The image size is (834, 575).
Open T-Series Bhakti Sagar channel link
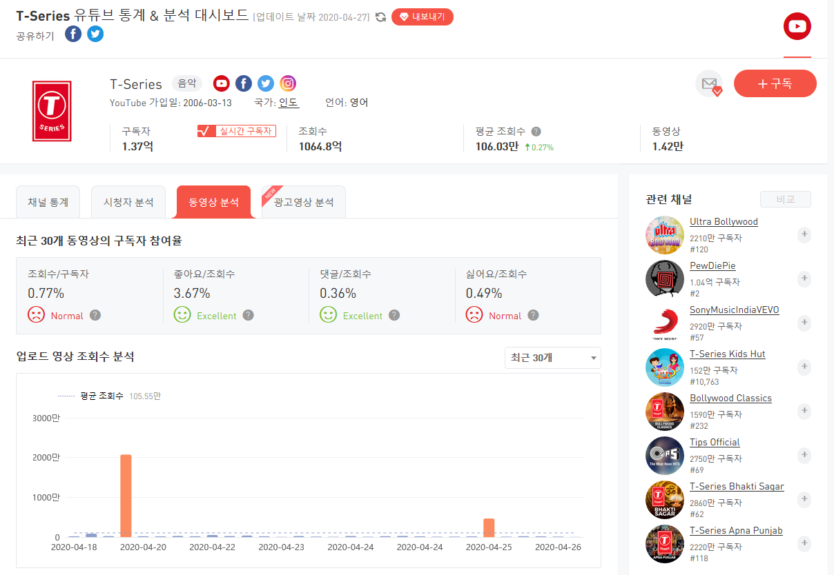pyautogui.click(x=737, y=487)
